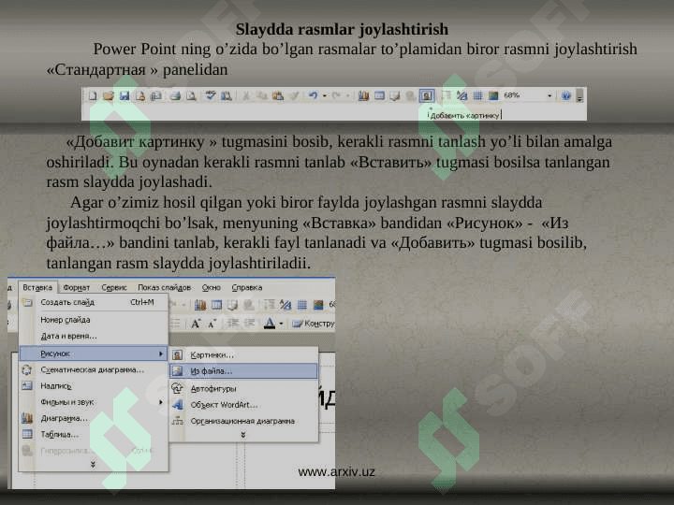Click the Добавить картинку toolbar icon

pos(427,95)
